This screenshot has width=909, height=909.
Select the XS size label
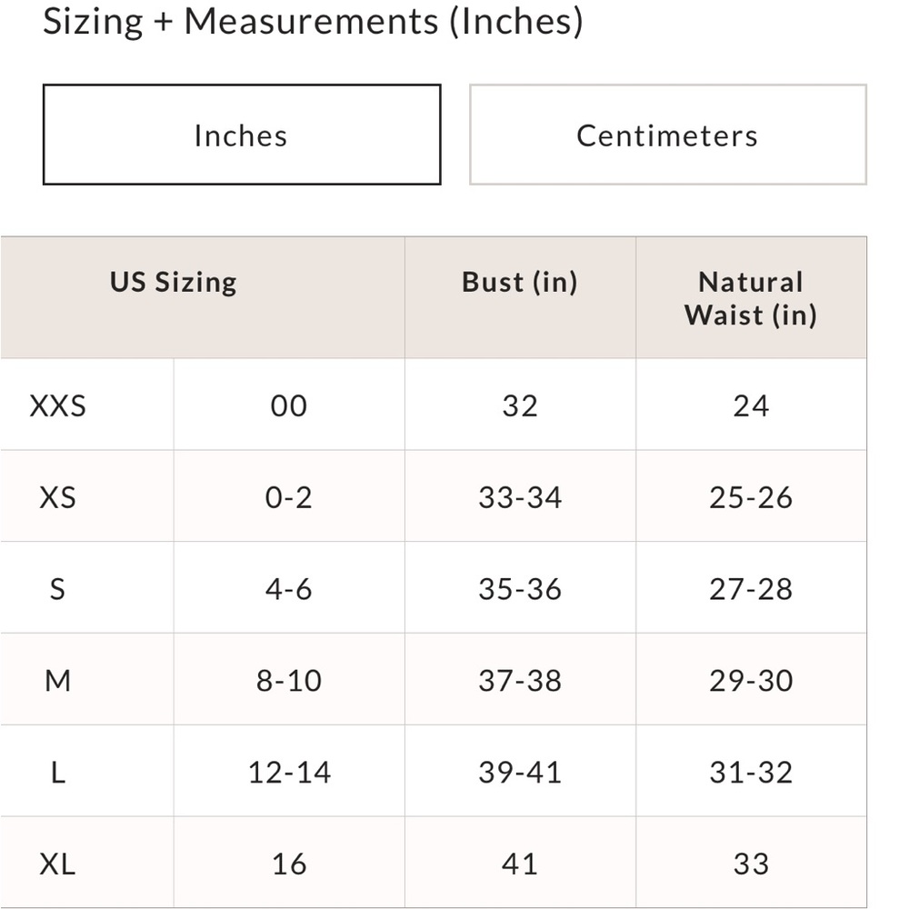pyautogui.click(x=58, y=497)
